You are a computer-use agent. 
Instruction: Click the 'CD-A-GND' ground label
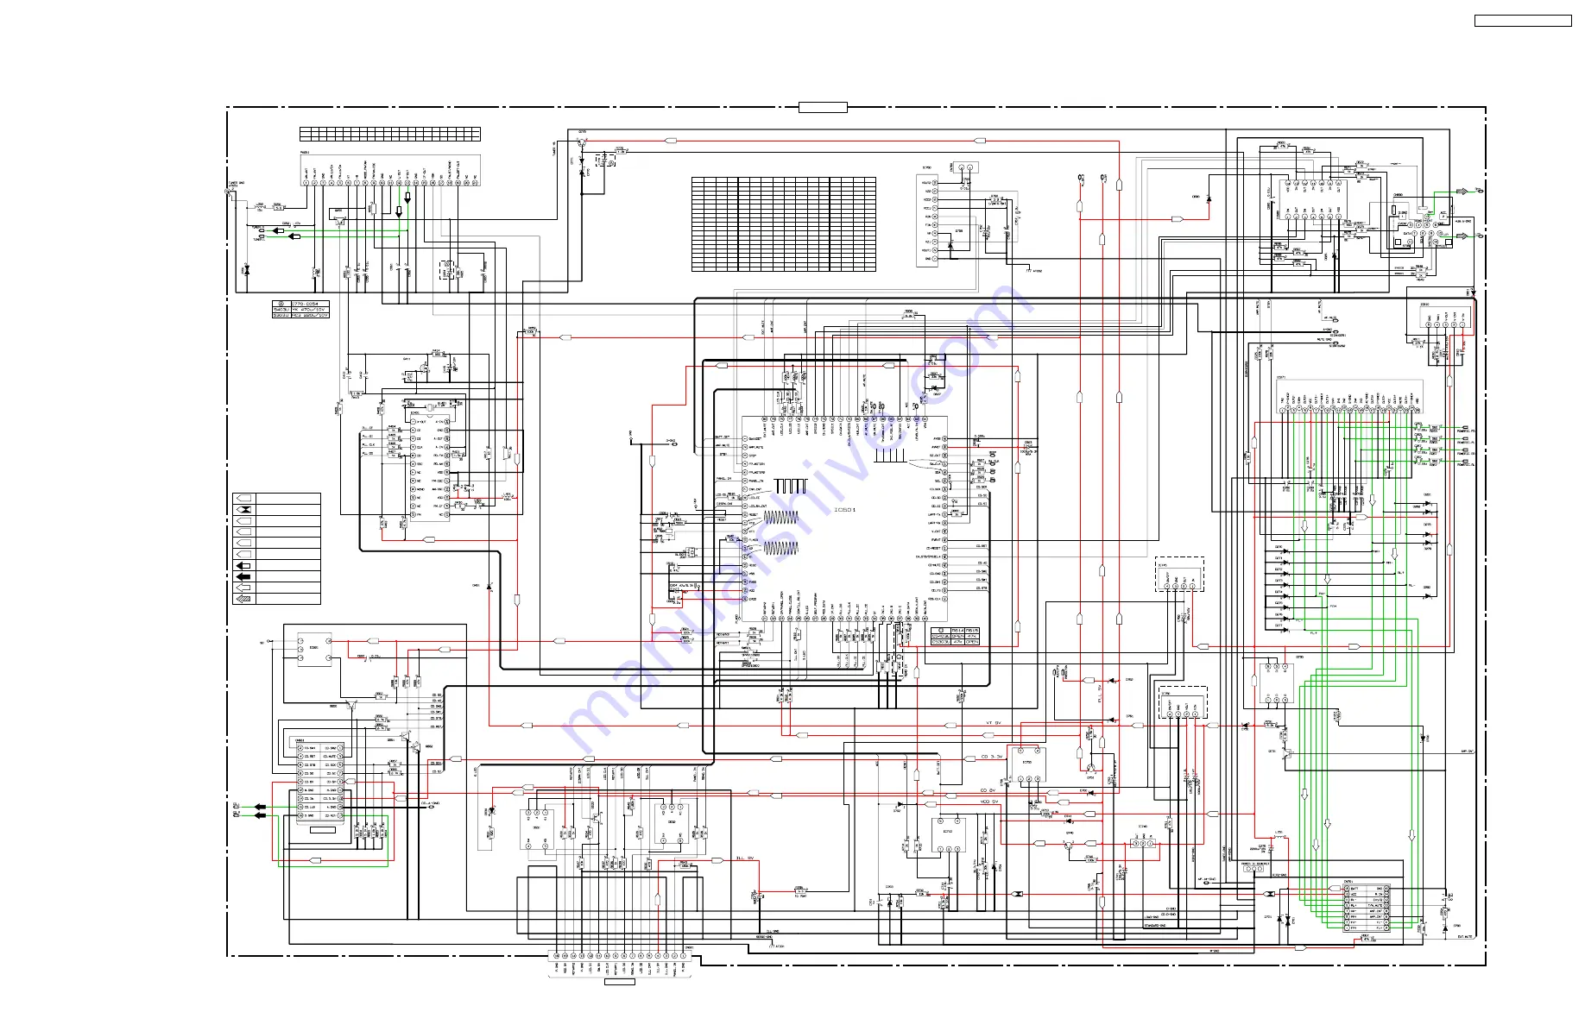(431, 803)
